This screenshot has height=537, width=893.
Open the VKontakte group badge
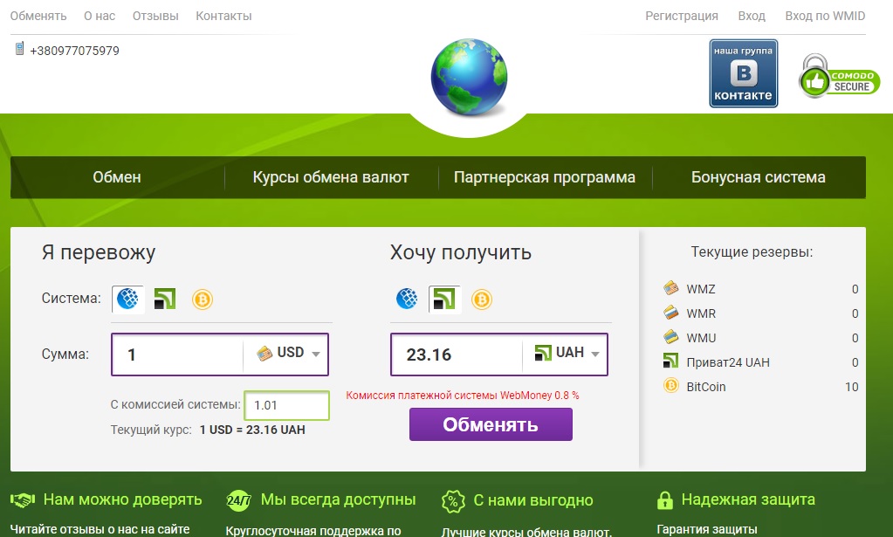(x=743, y=73)
